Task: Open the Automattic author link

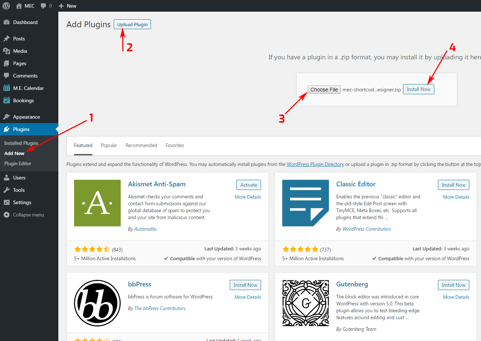Action: [x=146, y=229]
